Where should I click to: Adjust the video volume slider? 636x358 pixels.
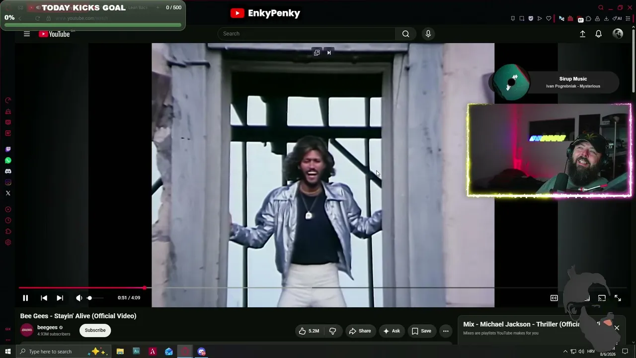pos(95,298)
